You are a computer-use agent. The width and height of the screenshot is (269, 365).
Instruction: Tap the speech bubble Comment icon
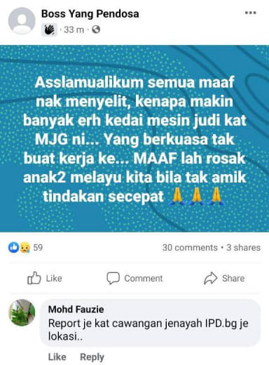[113, 278]
